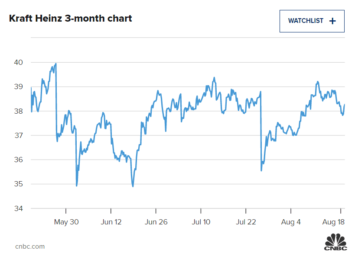
Task: Click the 38 value on y-axis
Action: point(18,111)
